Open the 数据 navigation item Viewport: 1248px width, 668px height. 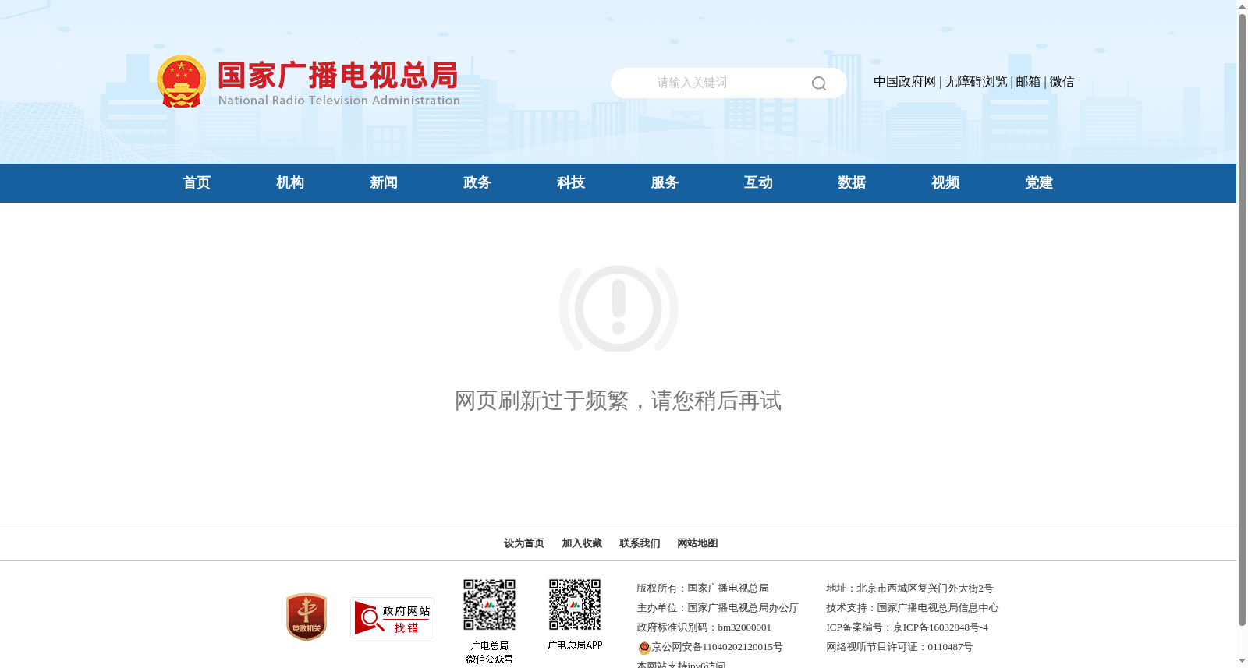tap(852, 183)
